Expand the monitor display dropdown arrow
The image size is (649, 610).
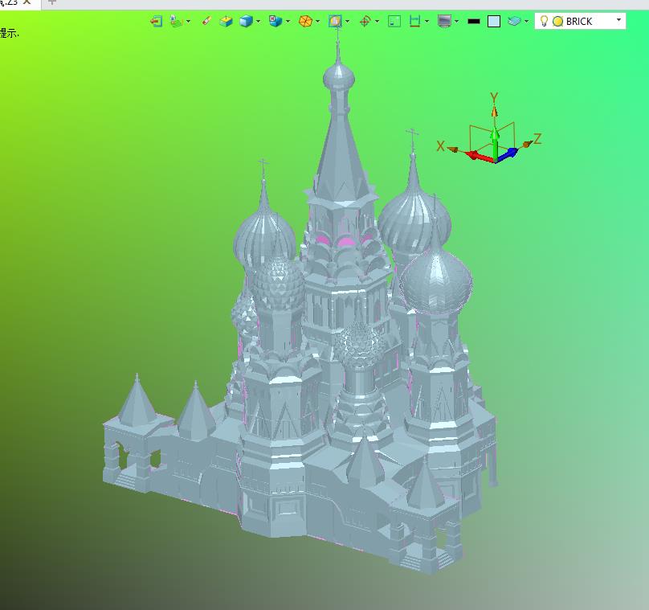[x=456, y=21]
